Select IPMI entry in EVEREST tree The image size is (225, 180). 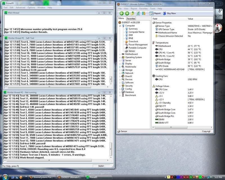coord(131,38)
